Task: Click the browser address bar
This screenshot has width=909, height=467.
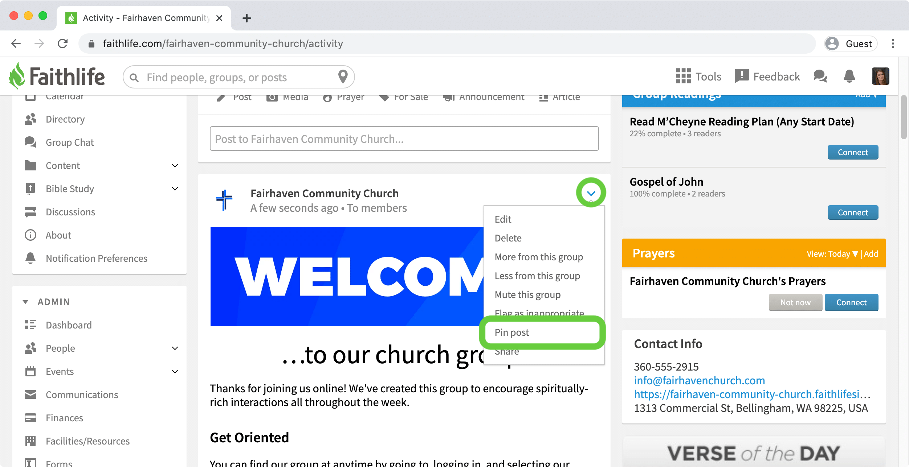Action: 447,44
